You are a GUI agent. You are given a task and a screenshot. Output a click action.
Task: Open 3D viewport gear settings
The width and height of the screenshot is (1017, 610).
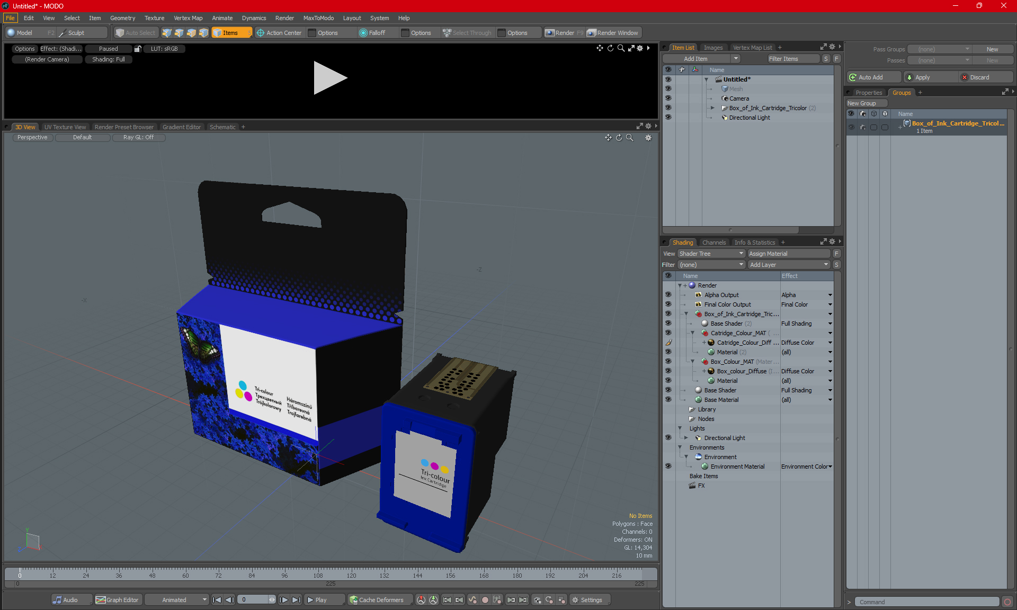(648, 138)
